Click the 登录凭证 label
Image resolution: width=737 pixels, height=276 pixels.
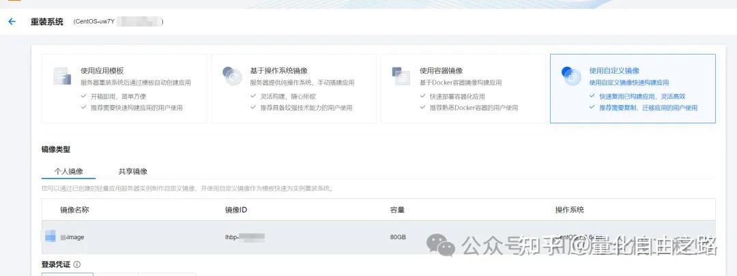point(56,264)
